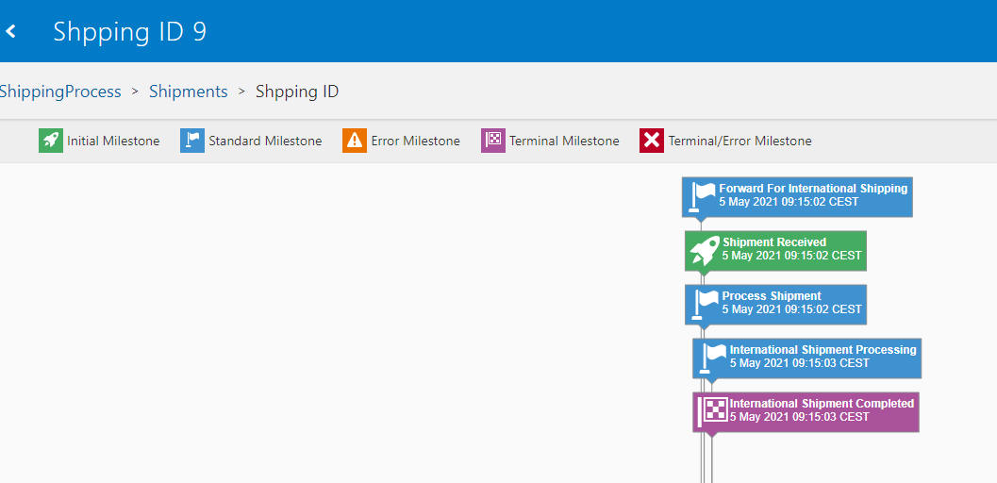The height and width of the screenshot is (483, 997).
Task: Click the flag icon on Forward For International Shipping
Action: pyautogui.click(x=702, y=195)
